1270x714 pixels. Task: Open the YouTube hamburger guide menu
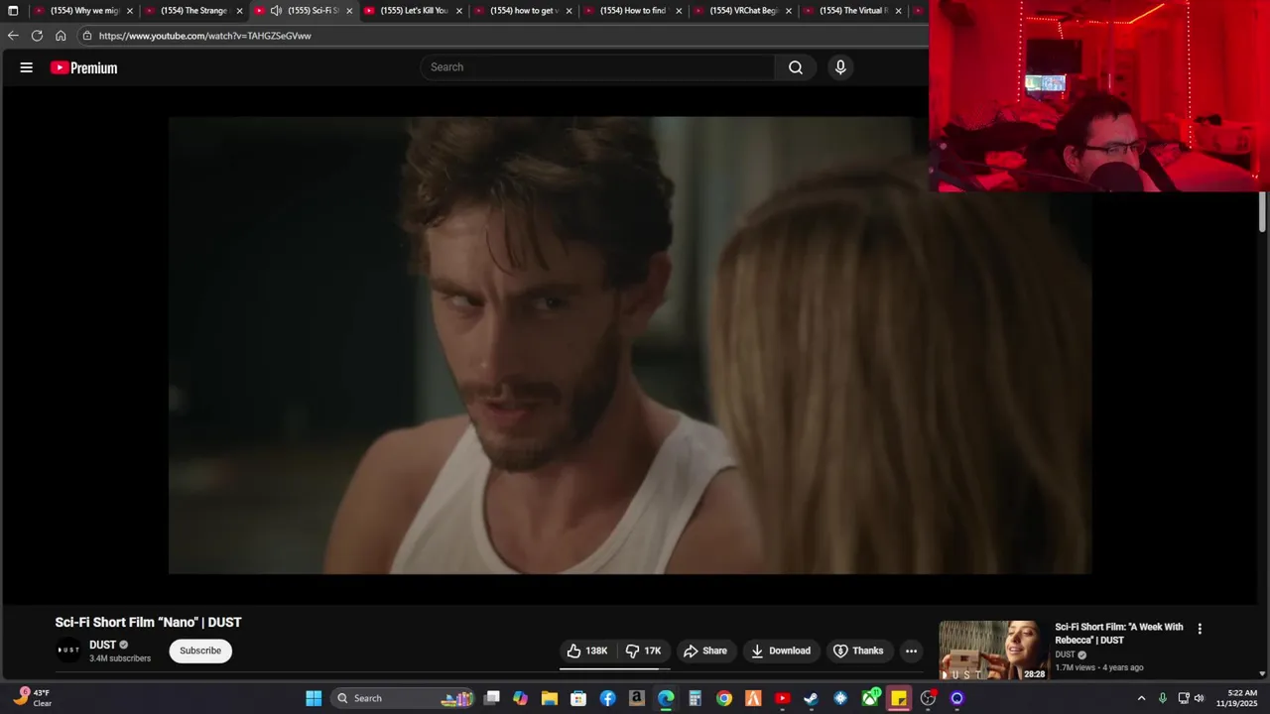coord(27,67)
